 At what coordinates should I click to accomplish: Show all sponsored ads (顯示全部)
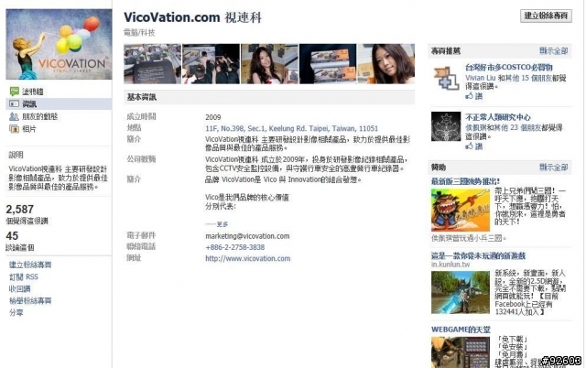pos(553,167)
